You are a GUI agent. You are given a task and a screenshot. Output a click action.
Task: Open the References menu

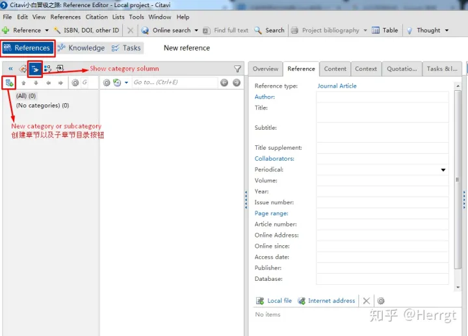pos(66,17)
